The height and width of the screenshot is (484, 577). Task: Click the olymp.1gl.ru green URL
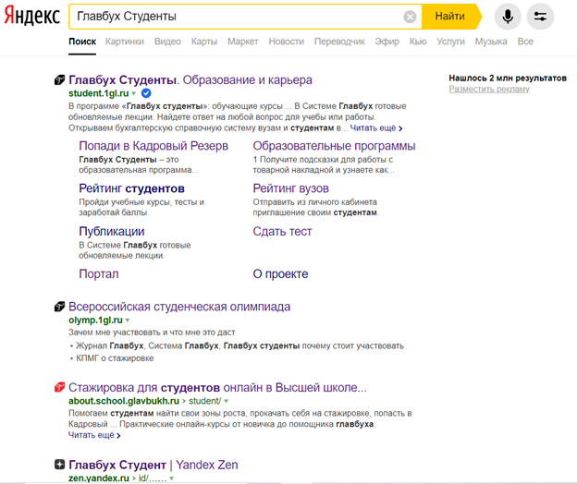pyautogui.click(x=95, y=321)
